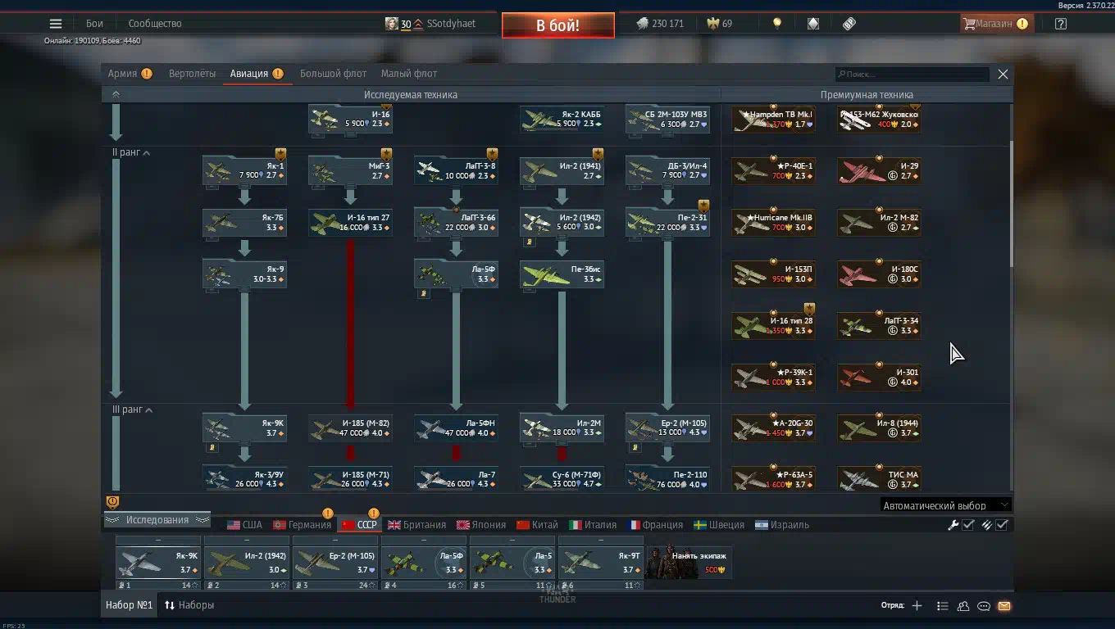The height and width of the screenshot is (629, 1115).
Task: Open the mail envelope icon
Action: pos(1004,606)
